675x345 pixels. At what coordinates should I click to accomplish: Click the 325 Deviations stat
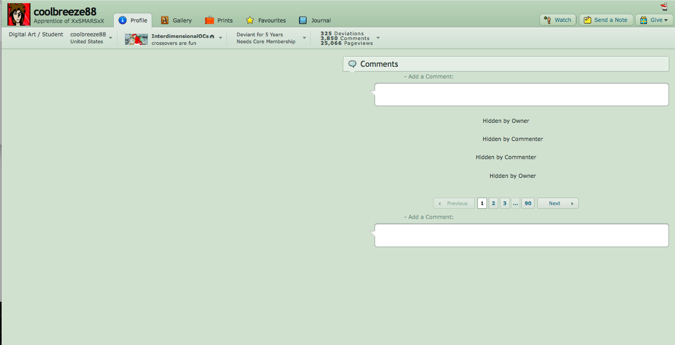(x=342, y=34)
